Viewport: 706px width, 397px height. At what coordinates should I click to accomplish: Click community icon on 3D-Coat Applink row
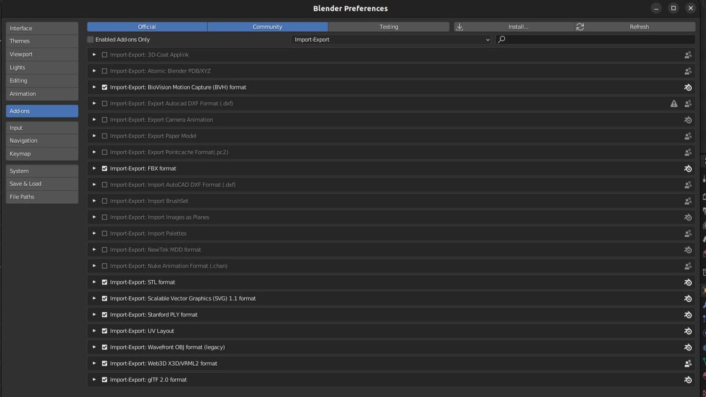point(688,55)
